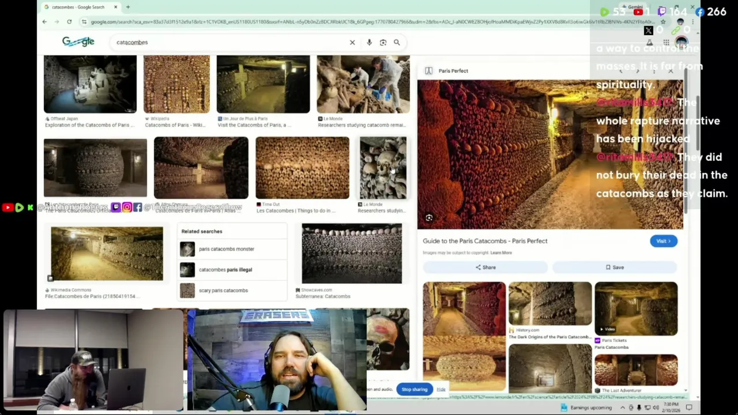Click the page vertical scrollbar arrow at bottom
This screenshot has width=738, height=415.
click(x=698, y=397)
